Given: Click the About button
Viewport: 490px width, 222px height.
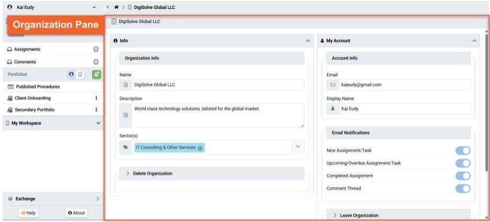Looking at the screenshot, I should point(77,213).
